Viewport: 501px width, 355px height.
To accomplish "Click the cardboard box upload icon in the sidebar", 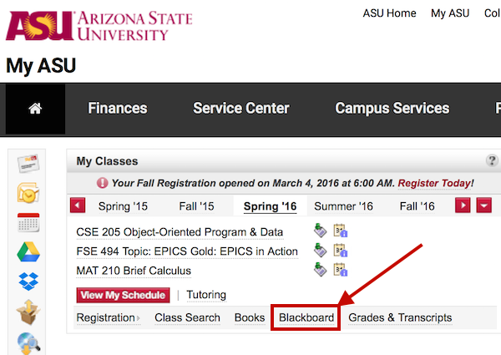I will tap(28, 312).
